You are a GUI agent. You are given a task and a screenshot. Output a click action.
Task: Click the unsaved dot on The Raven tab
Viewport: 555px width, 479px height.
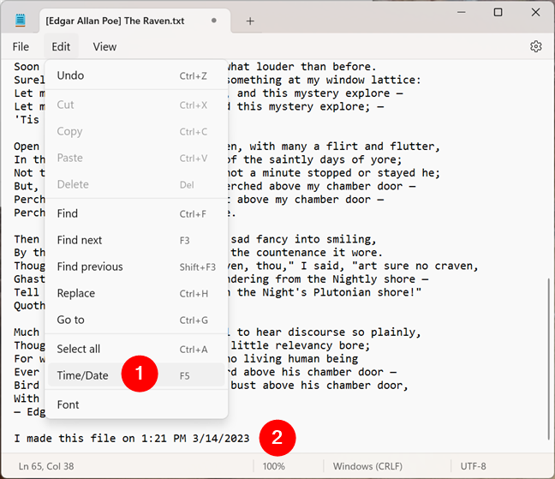(x=214, y=21)
